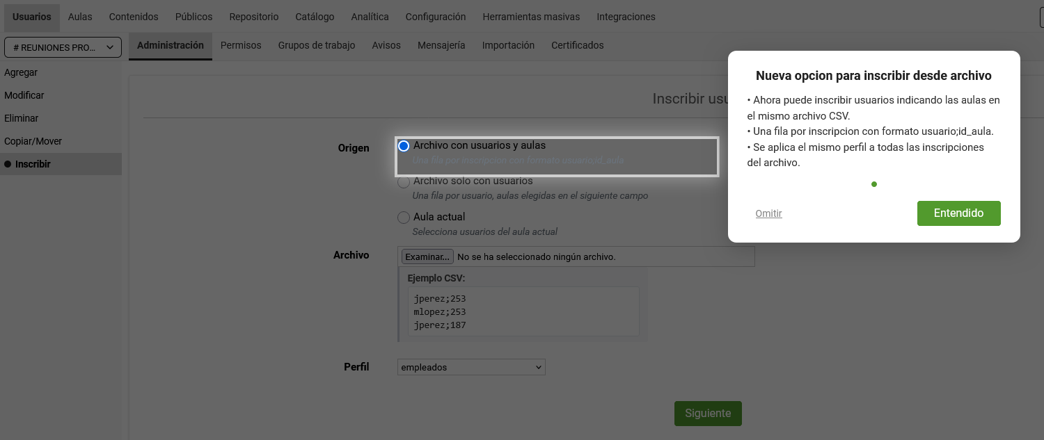
Task: Open the Aulas main menu
Action: (80, 17)
